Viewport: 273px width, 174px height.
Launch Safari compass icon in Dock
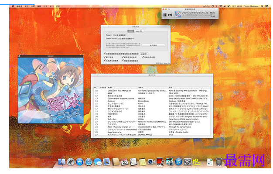tap(89, 162)
